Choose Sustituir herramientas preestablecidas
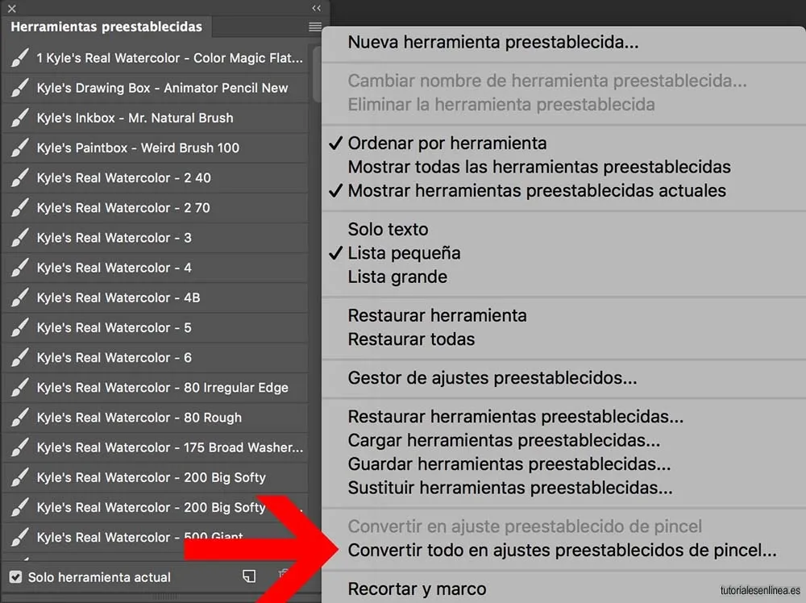This screenshot has width=806, height=603. [x=510, y=488]
